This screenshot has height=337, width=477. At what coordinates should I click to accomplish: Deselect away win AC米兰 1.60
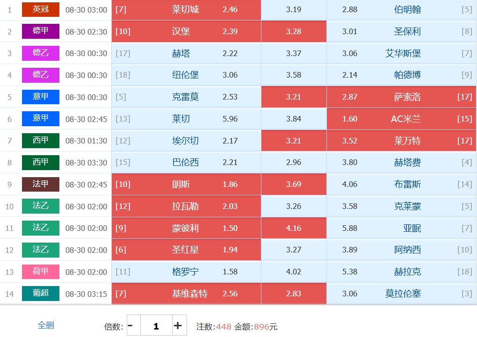click(x=402, y=119)
